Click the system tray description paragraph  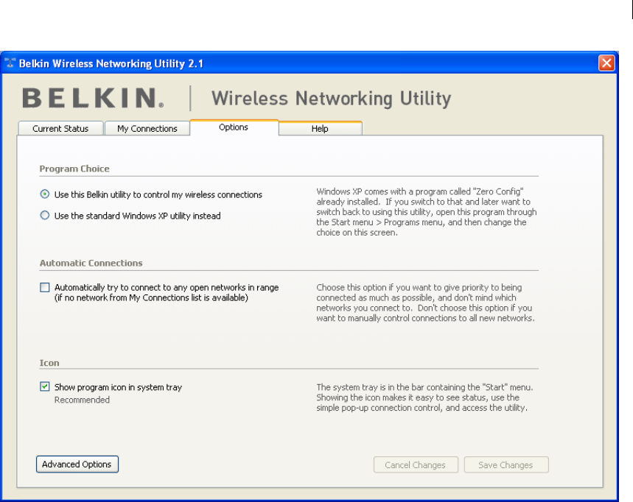pos(424,397)
